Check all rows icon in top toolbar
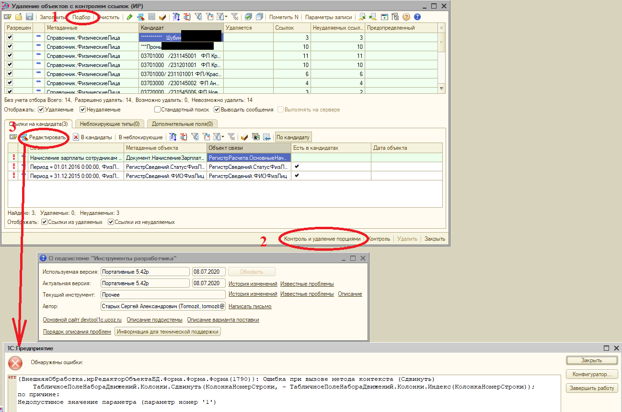 point(248,17)
